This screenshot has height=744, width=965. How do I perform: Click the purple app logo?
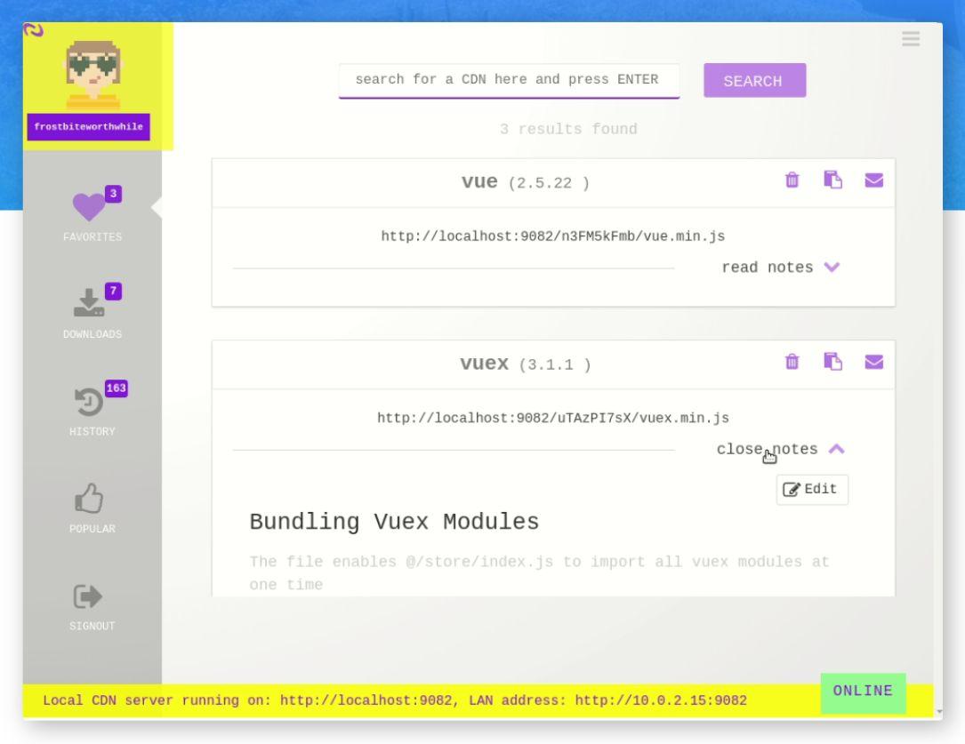[x=33, y=30]
